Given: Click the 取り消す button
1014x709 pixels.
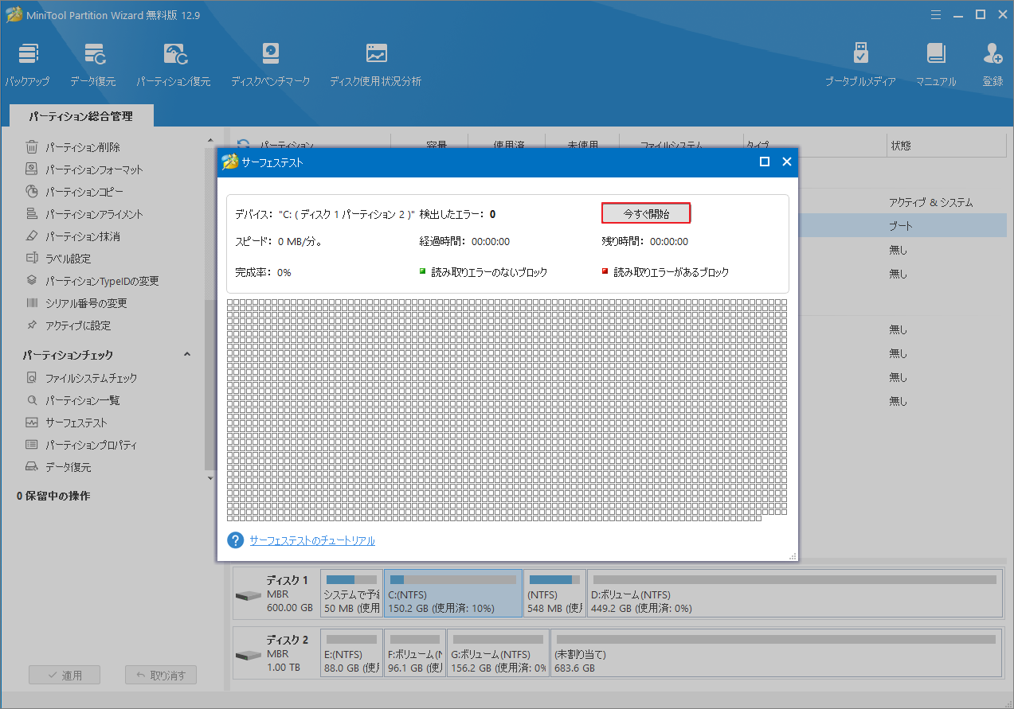Looking at the screenshot, I should coord(161,676).
